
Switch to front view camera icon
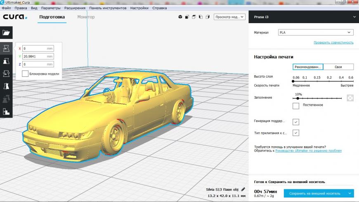[187, 17]
